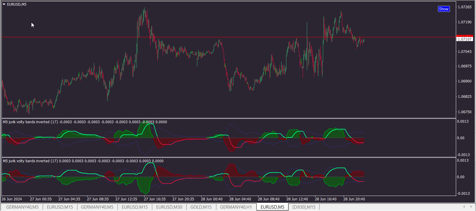The width and height of the screenshot is (476, 211).
Task: Switch to the first EURUSD,M15 tab
Action: point(60,207)
